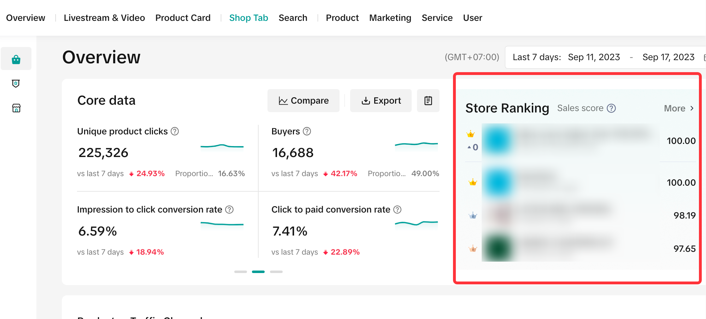Expand Store Ranking with More arrow
The width and height of the screenshot is (706, 319).
click(679, 108)
